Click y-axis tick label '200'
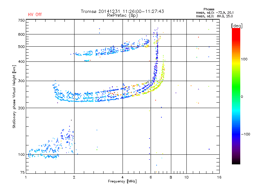Screen dimensions: 258x193 (x=21, y=108)
